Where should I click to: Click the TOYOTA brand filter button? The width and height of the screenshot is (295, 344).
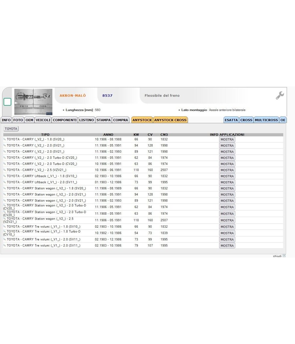click(11, 129)
